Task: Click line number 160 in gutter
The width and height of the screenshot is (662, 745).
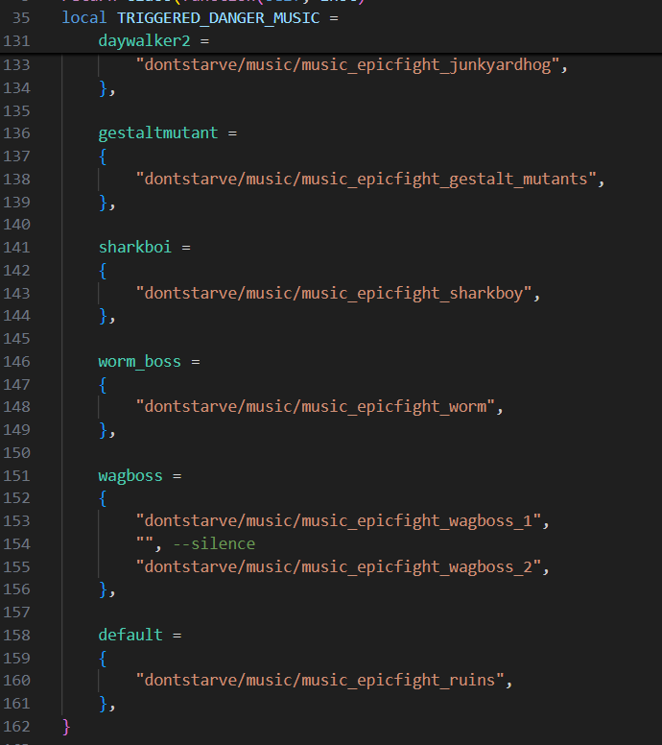Action: [17, 681]
